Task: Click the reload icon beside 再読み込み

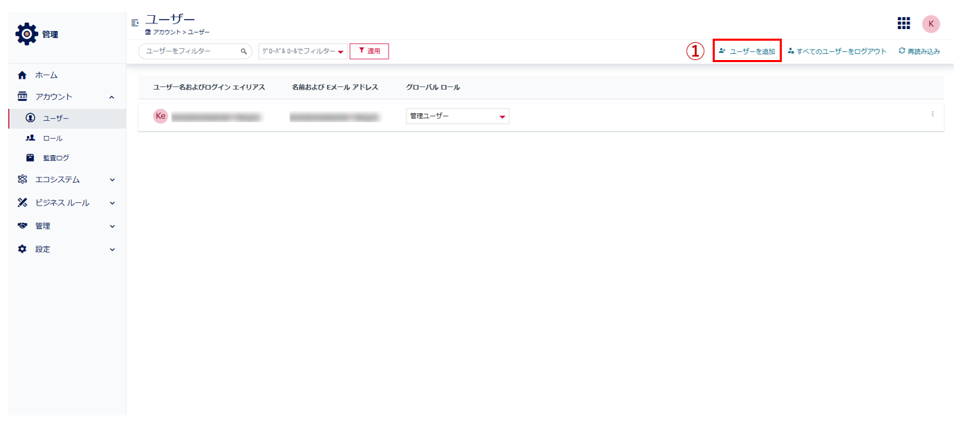Action: [x=901, y=51]
